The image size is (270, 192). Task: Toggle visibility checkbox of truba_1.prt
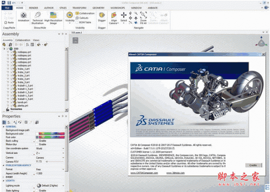(12, 69)
